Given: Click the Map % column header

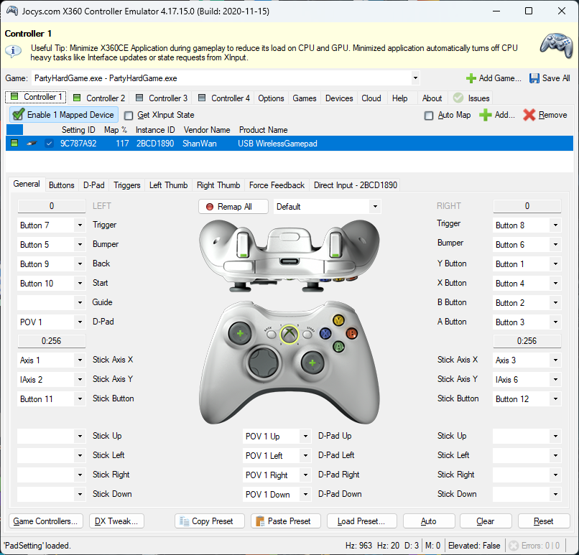Looking at the screenshot, I should 116,130.
